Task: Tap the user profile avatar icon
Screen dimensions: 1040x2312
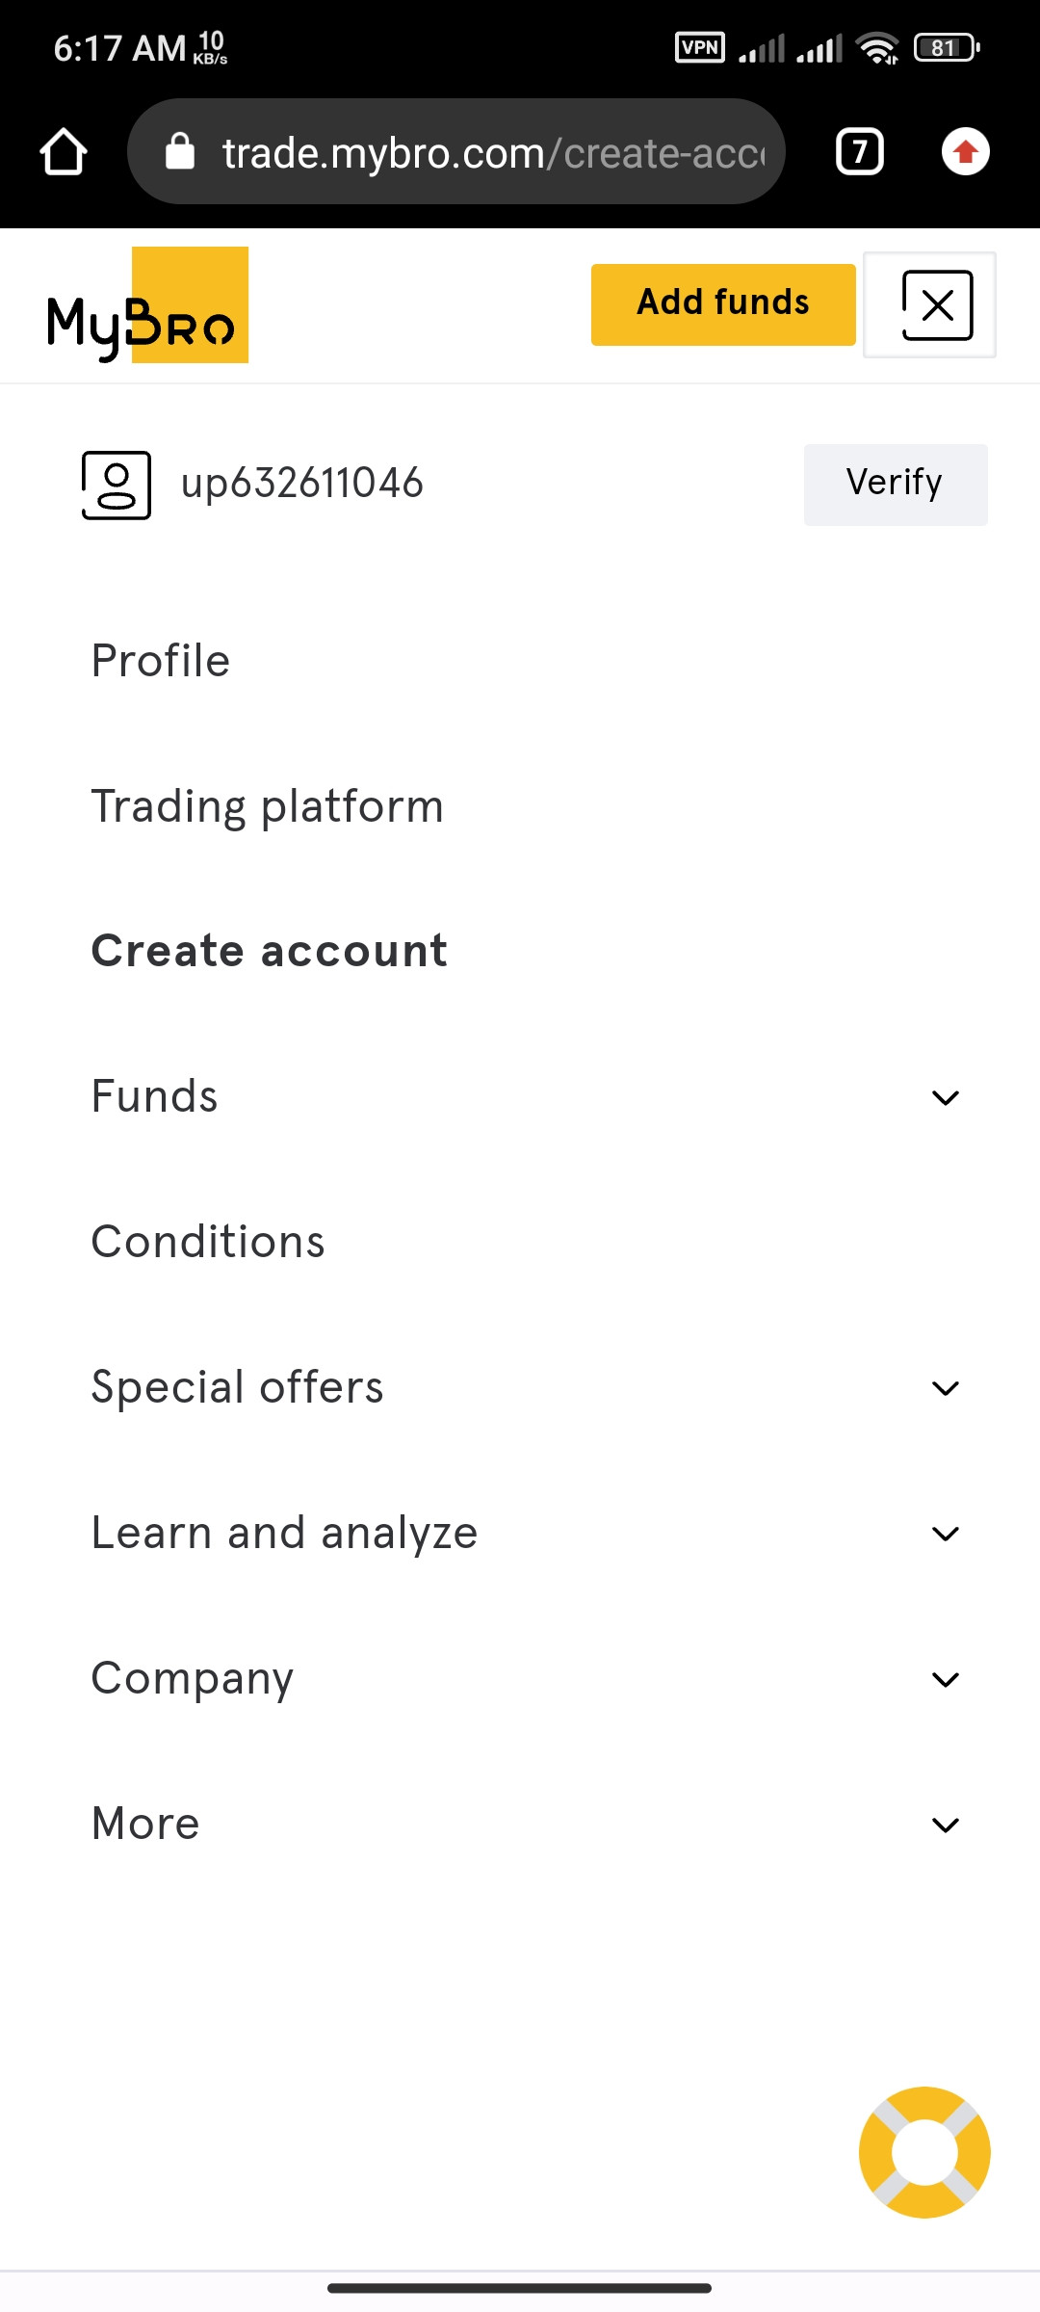Action: coord(116,485)
